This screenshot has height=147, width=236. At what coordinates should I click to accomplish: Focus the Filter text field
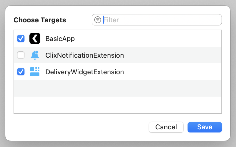[162, 20]
